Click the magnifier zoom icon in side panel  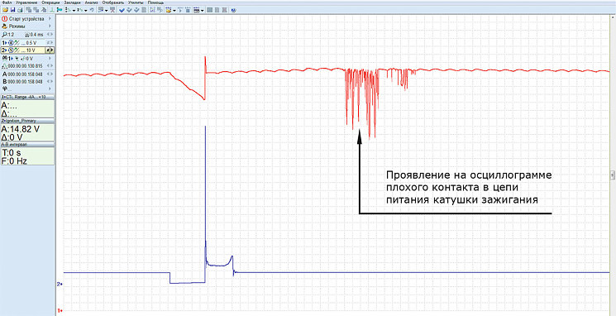[x=4, y=34]
